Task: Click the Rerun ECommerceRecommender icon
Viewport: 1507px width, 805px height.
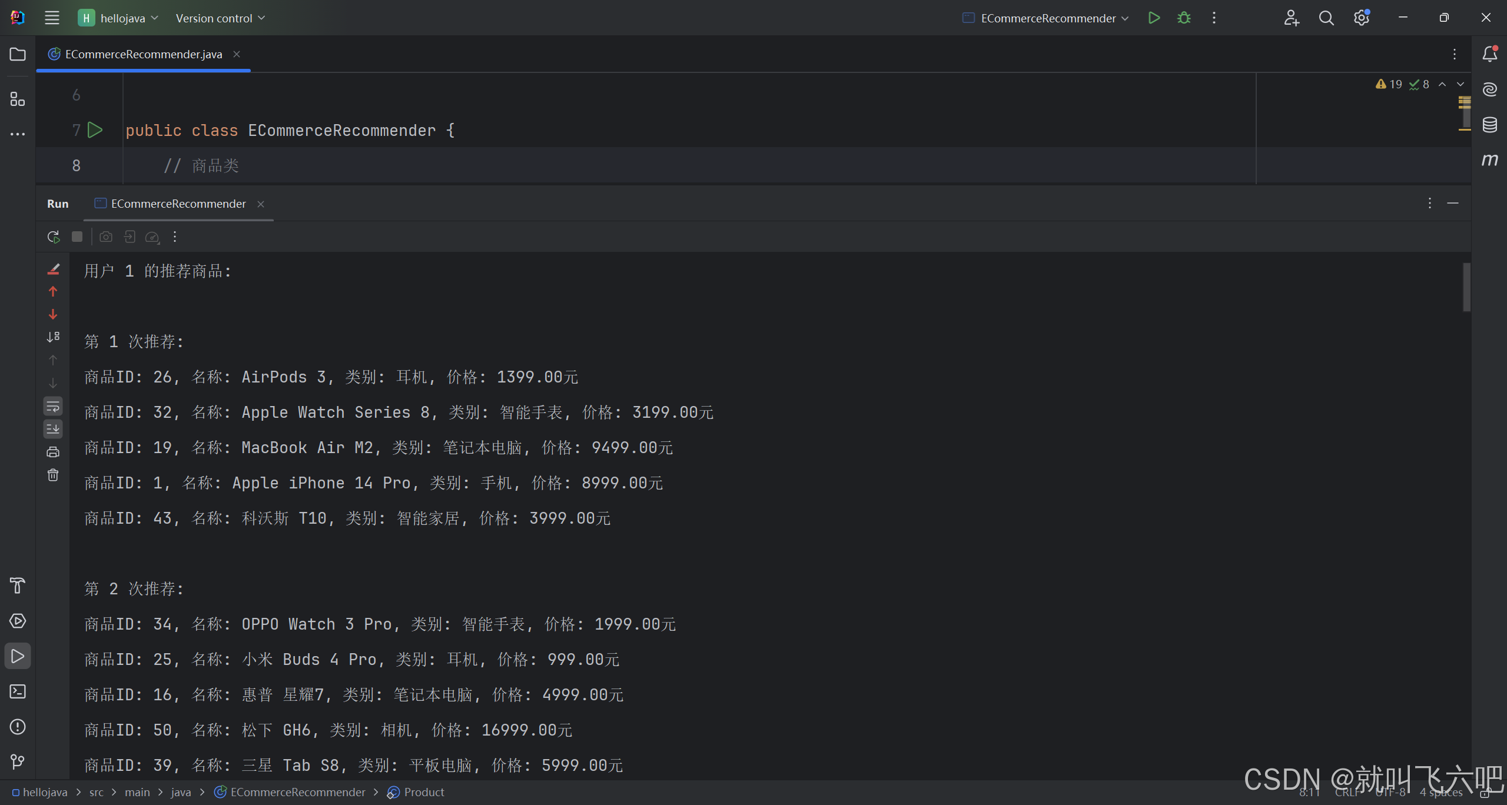Action: point(53,237)
